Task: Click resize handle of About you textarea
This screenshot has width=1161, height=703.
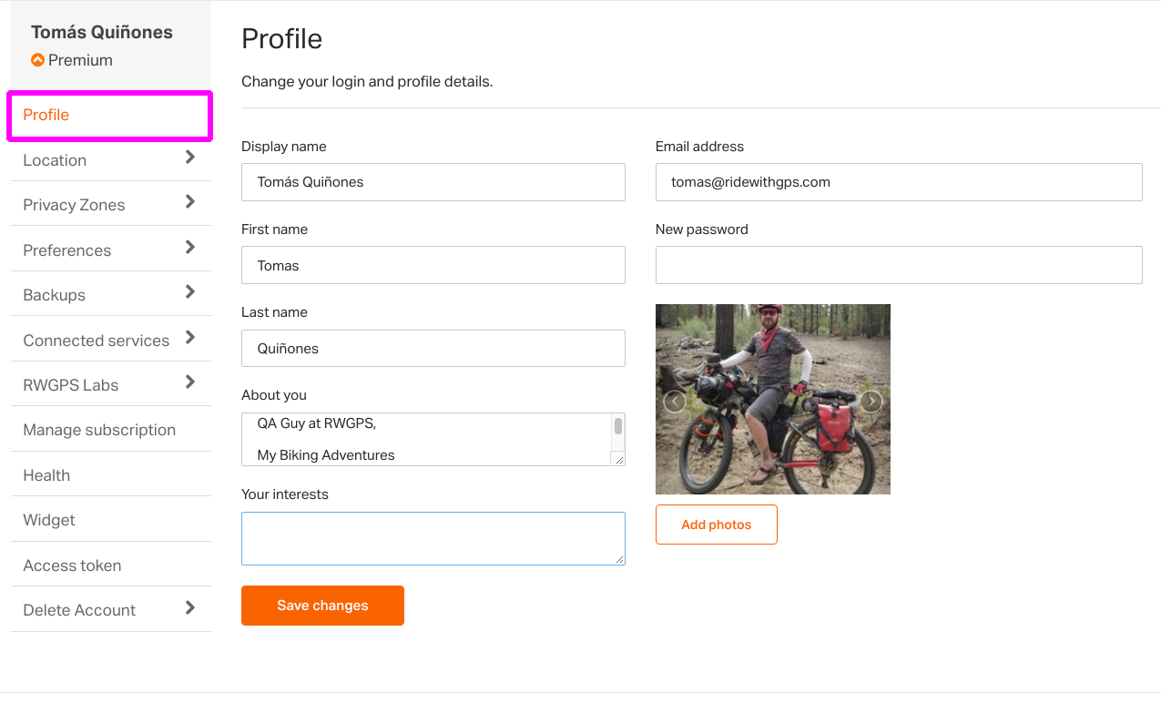Action: point(618,459)
